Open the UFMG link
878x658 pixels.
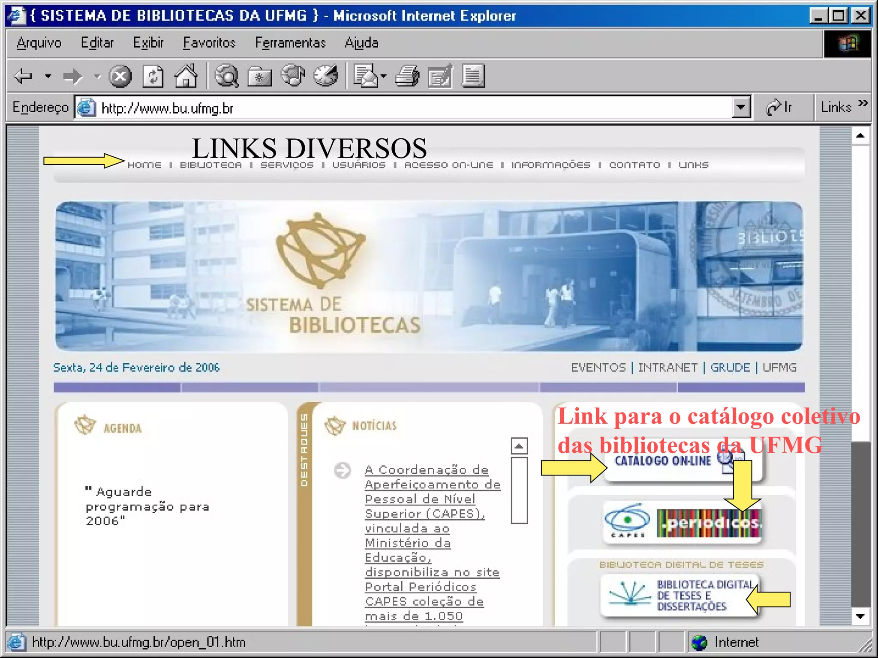pyautogui.click(x=779, y=368)
